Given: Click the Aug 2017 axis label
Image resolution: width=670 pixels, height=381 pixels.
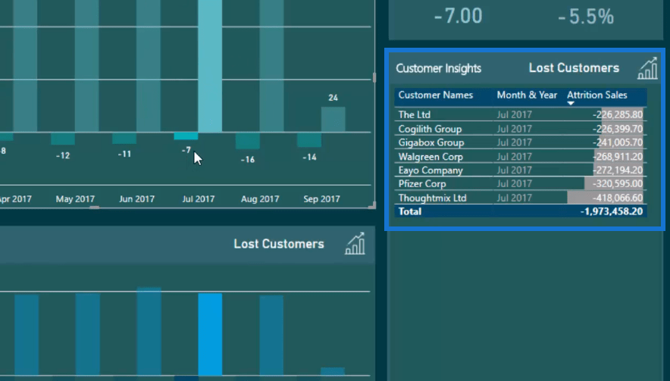Looking at the screenshot, I should (x=260, y=199).
